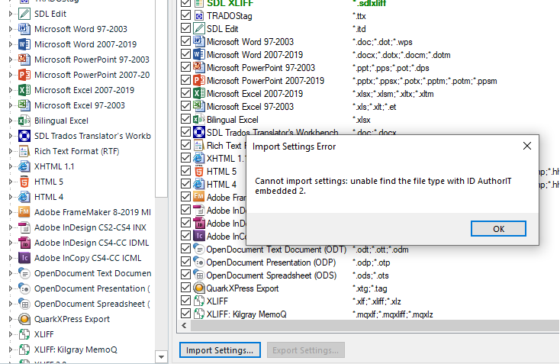Select OpenDocument Presentation in the left tree
This screenshot has width=560, height=364.
point(92,288)
